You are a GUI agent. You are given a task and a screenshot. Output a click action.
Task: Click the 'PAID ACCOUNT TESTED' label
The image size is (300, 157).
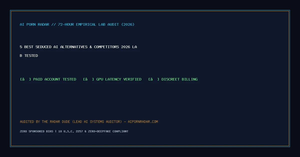click(x=55, y=79)
